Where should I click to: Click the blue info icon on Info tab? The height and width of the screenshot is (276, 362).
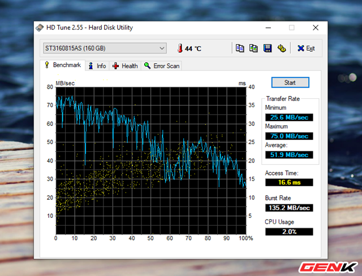90,66
